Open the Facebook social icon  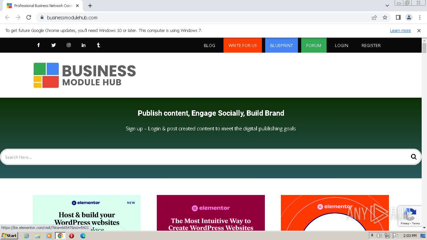click(x=38, y=45)
